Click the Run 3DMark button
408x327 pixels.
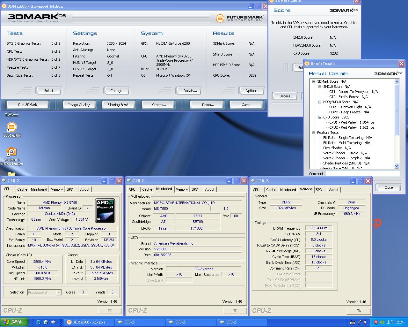(28, 105)
